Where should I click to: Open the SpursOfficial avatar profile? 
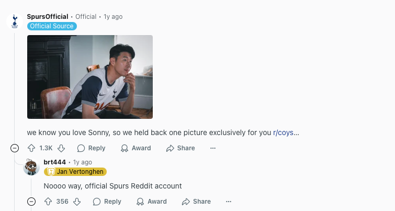pos(15,21)
